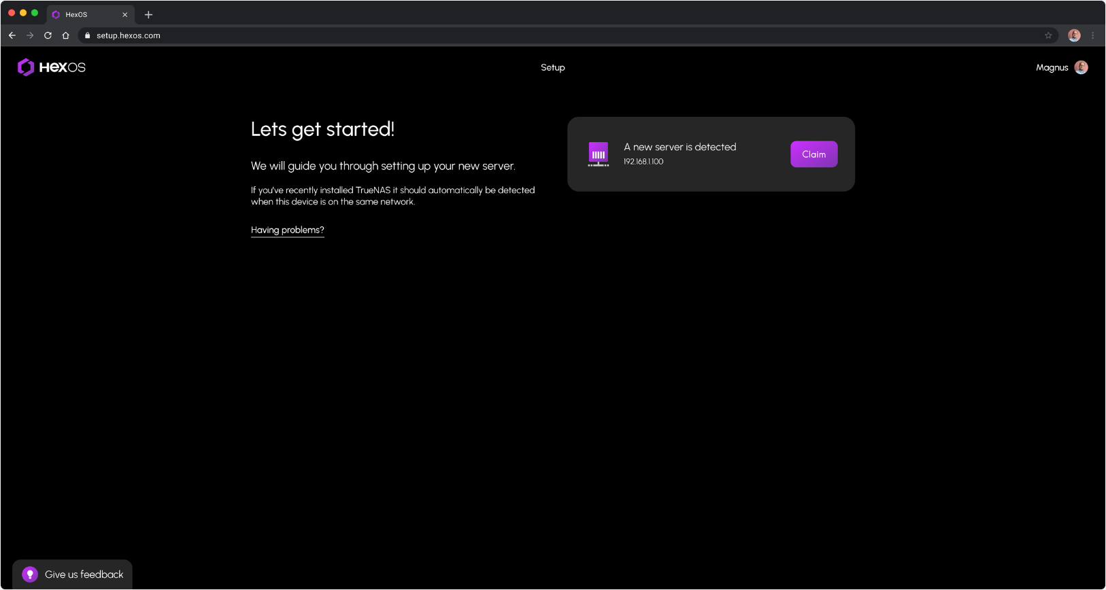View site security lock info

point(87,35)
